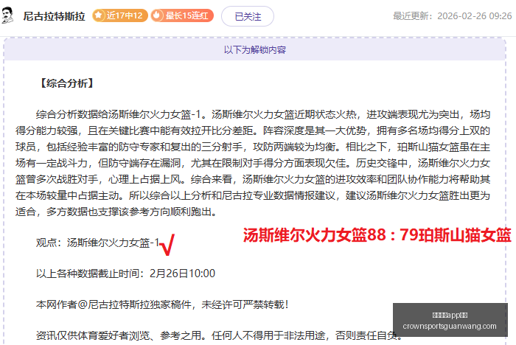Select the 汤斯维尔火力女篮88：79珀斯山猫女篮 score text
The width and height of the screenshot is (516, 345).
[x=377, y=235]
